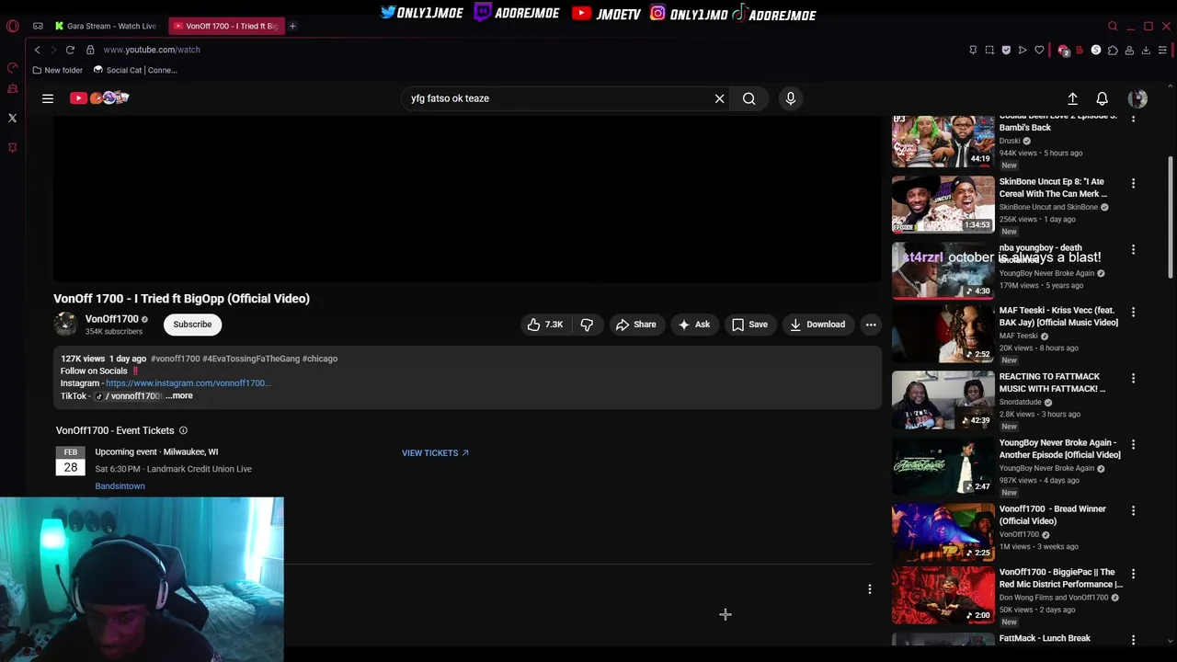Screen dimensions: 1177x662
Task: Open the extensions puzzle icon
Action: (x=1113, y=50)
